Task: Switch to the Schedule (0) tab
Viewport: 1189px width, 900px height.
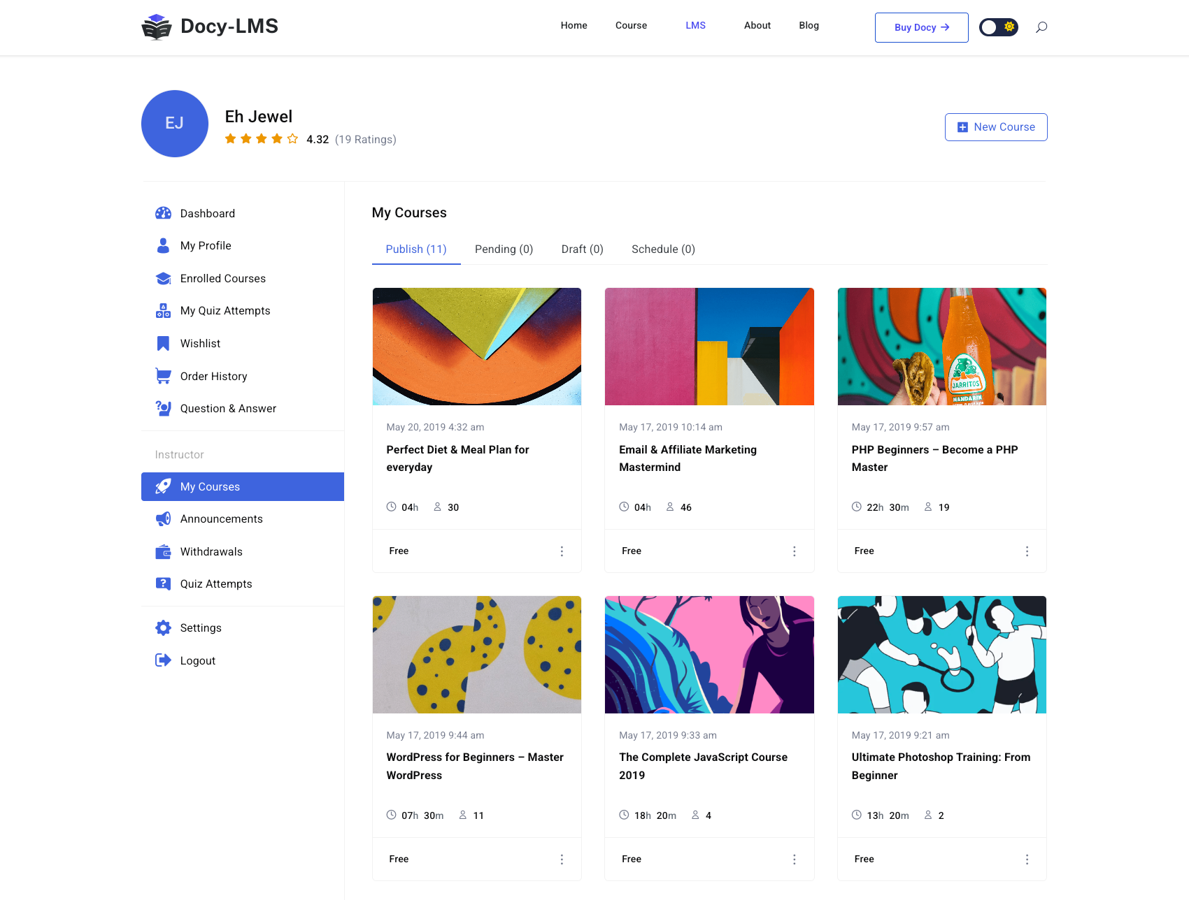Action: 663,249
